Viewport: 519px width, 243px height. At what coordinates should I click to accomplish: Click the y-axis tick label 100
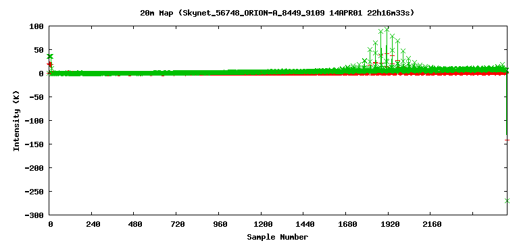pyautogui.click(x=38, y=26)
